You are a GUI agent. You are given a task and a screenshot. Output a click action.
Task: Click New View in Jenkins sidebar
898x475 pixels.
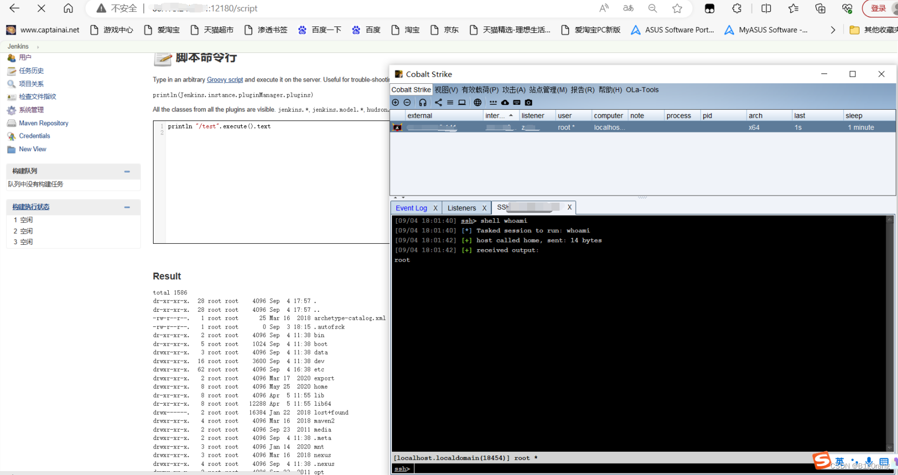(x=32, y=149)
